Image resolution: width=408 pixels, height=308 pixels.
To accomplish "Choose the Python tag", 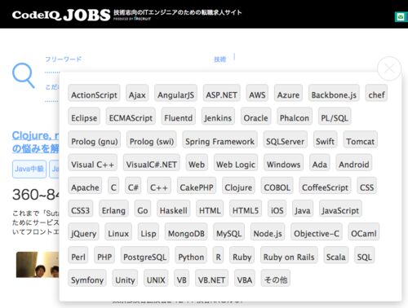I will pyautogui.click(x=191, y=255).
